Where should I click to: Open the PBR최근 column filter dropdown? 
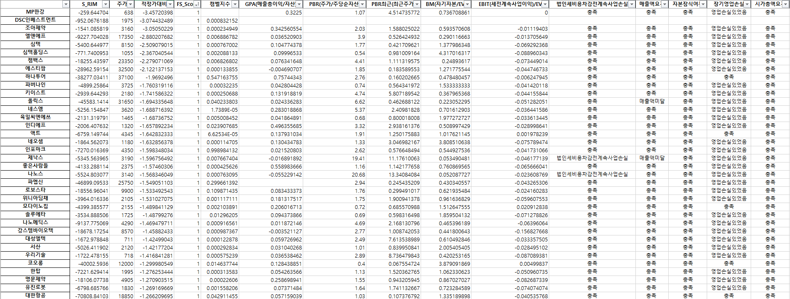(417, 4)
